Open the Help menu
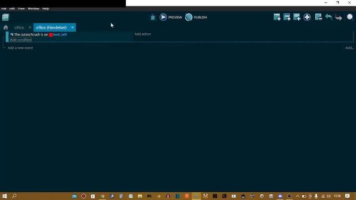 (46, 9)
